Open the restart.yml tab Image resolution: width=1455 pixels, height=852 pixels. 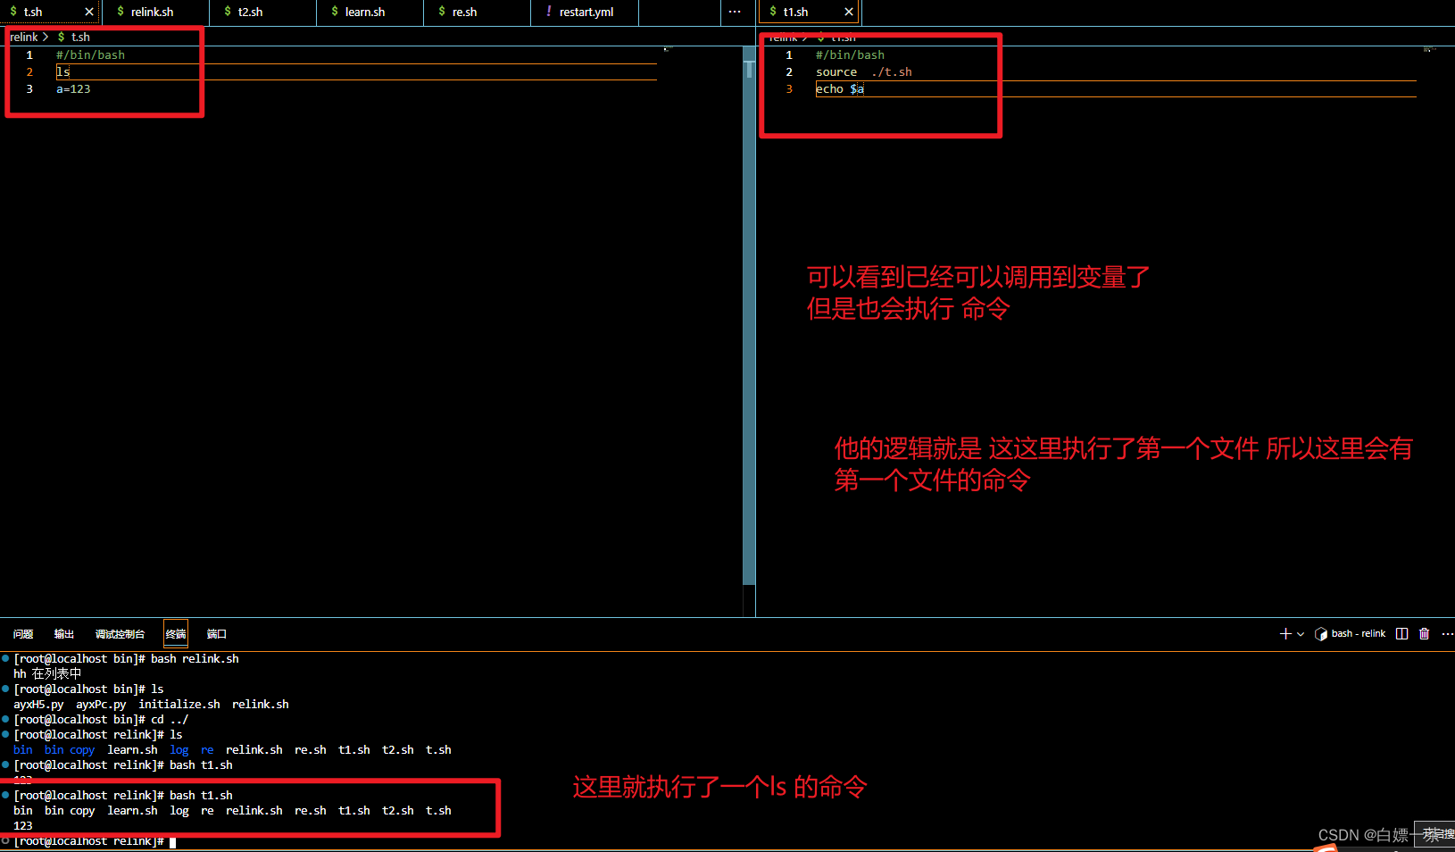coord(585,12)
